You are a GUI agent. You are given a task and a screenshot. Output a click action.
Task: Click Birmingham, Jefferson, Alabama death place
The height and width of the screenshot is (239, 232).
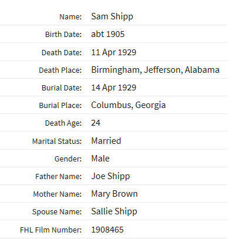pos(155,70)
